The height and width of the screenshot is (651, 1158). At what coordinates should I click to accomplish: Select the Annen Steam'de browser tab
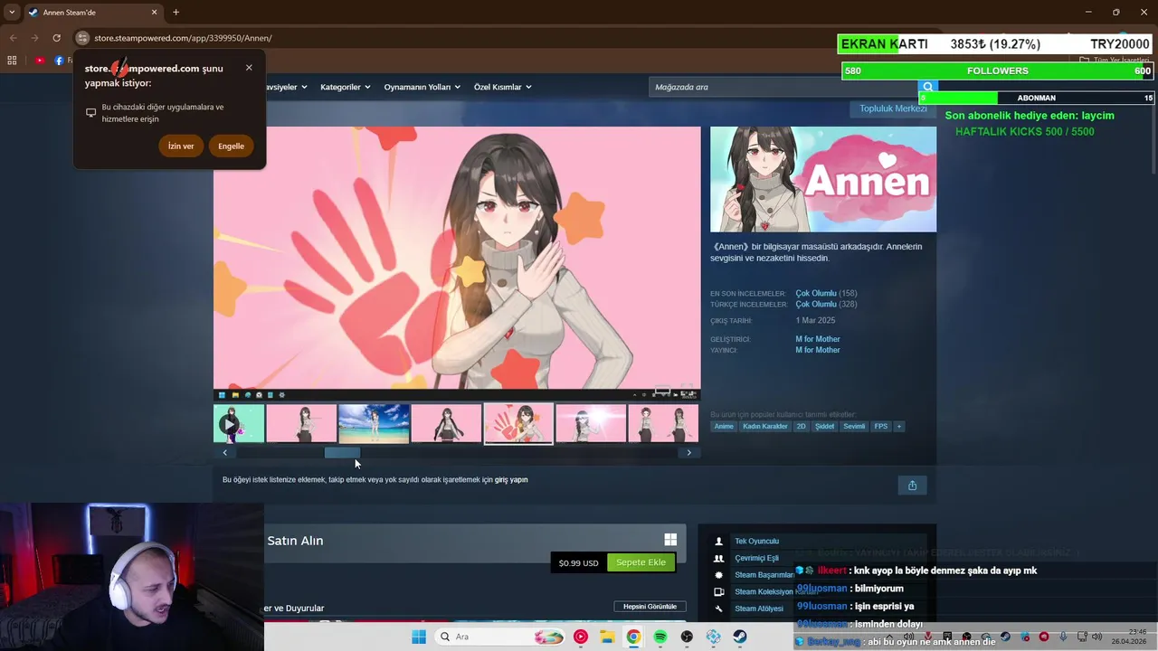(90, 12)
